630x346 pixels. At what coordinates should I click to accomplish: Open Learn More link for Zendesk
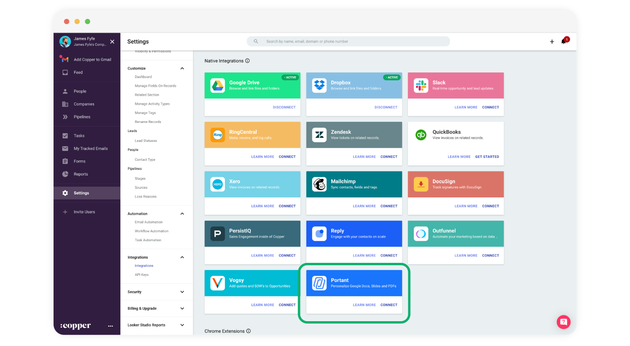364,157
